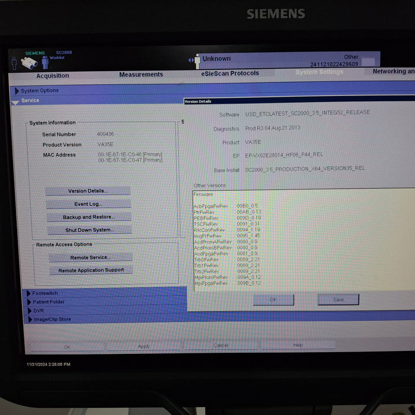This screenshot has height=415, width=415.
Task: Click the Other label in patient banner
Action: coord(351,57)
